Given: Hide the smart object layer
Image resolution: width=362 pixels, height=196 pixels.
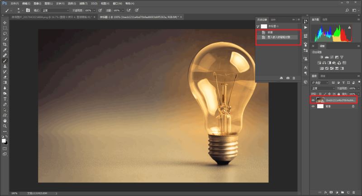Looking at the screenshot, I should [313, 100].
